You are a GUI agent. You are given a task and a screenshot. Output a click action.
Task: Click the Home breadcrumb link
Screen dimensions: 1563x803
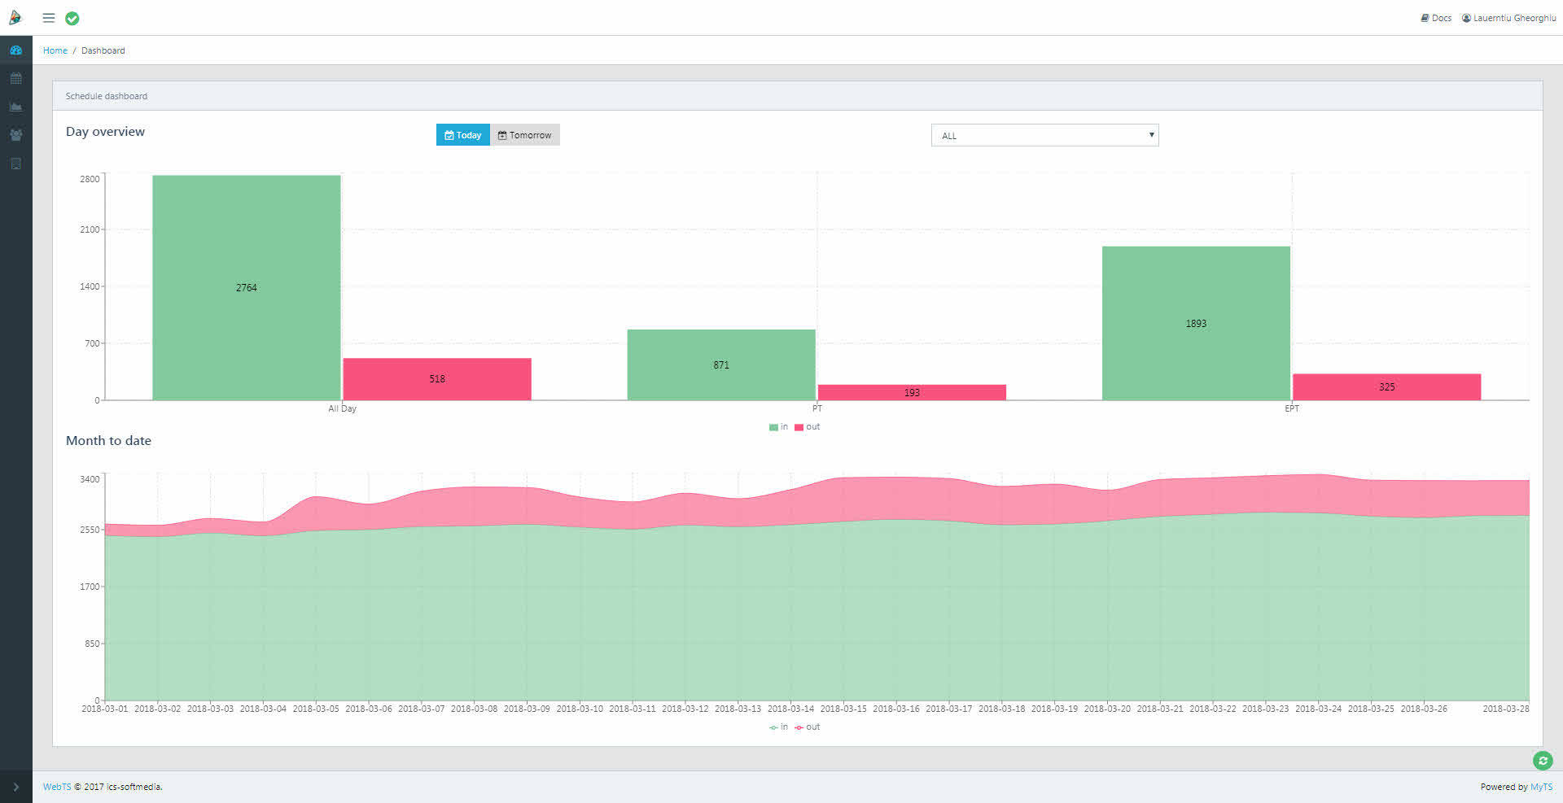coord(55,50)
